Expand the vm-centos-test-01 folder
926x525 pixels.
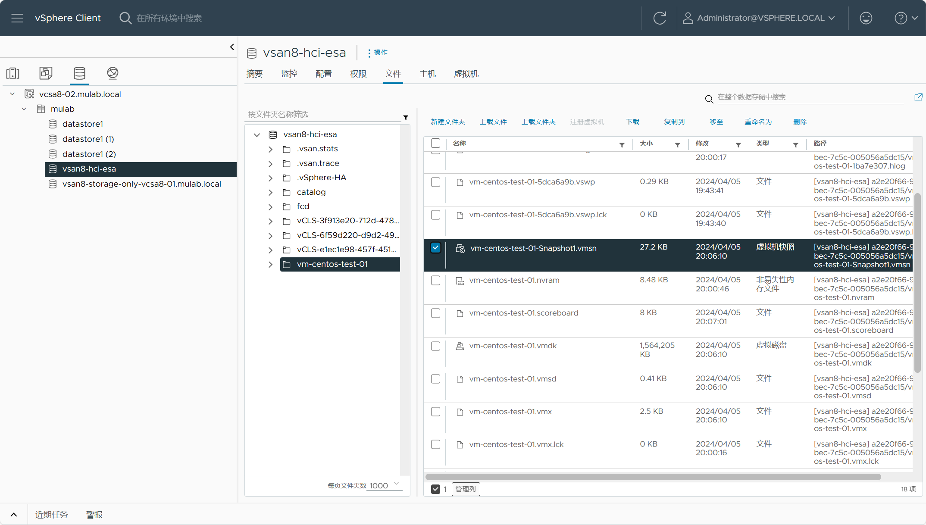pos(270,265)
